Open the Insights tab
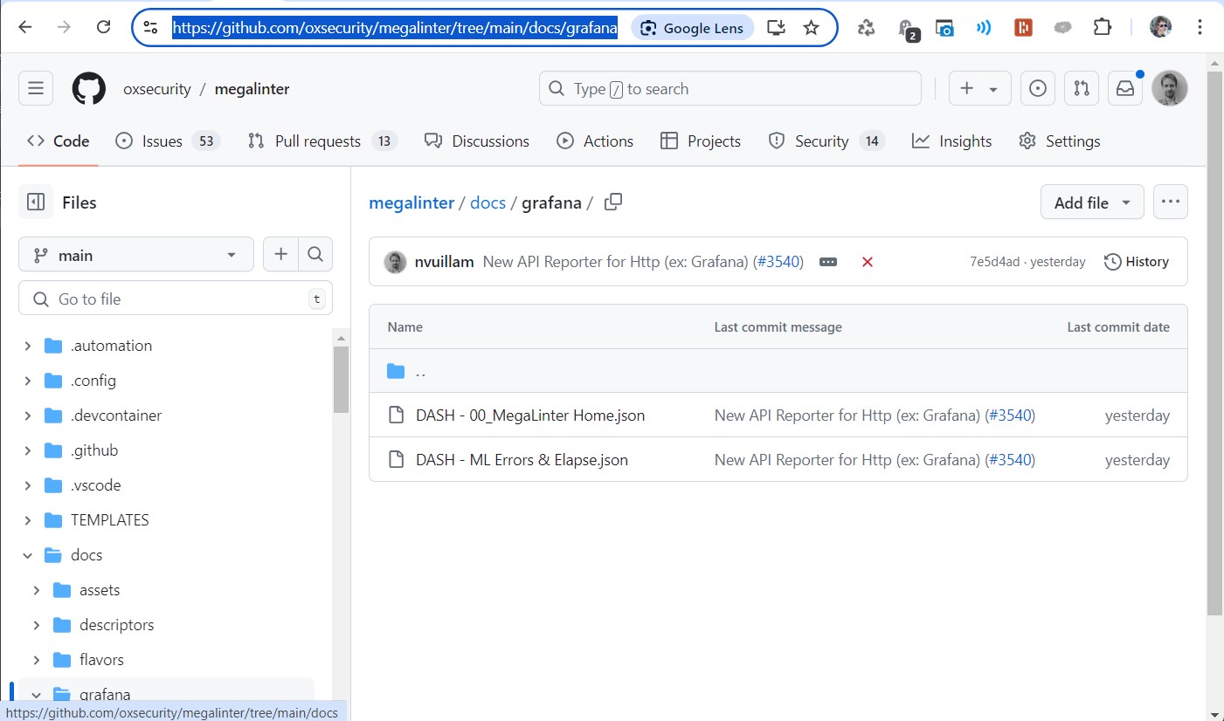 pyautogui.click(x=951, y=141)
